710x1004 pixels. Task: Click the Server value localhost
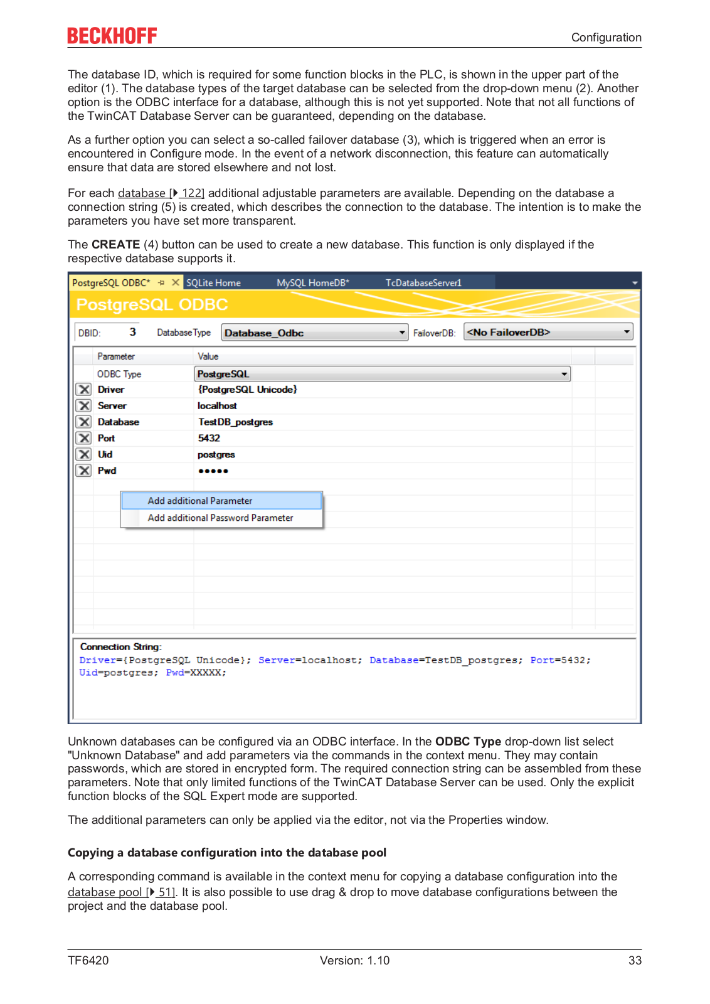pyautogui.click(x=217, y=406)
